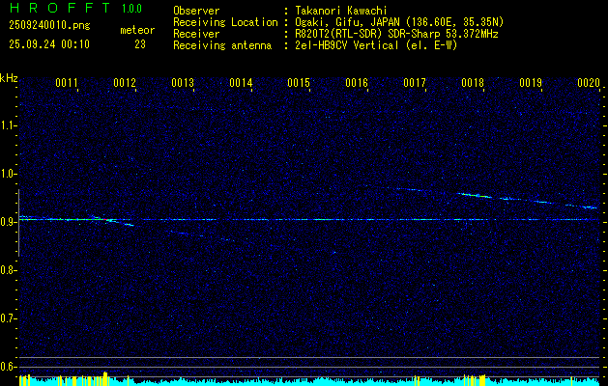Image resolution: width=608 pixels, height=386 pixels.
Task: Click the date stamp 25.09.24 00:10
Action: pyautogui.click(x=49, y=44)
